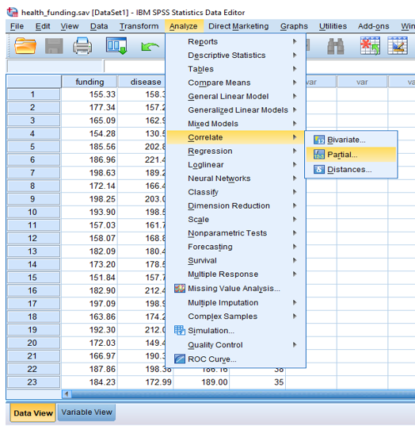Open the View menu
415x426 pixels.
pyautogui.click(x=70, y=26)
